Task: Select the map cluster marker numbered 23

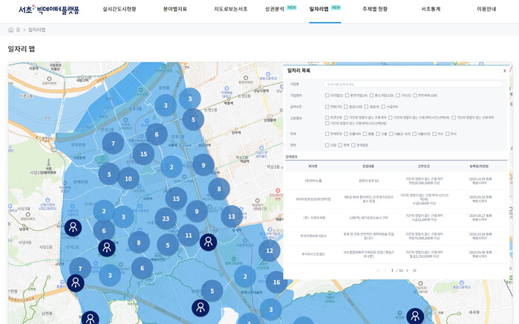Action: pyautogui.click(x=166, y=218)
